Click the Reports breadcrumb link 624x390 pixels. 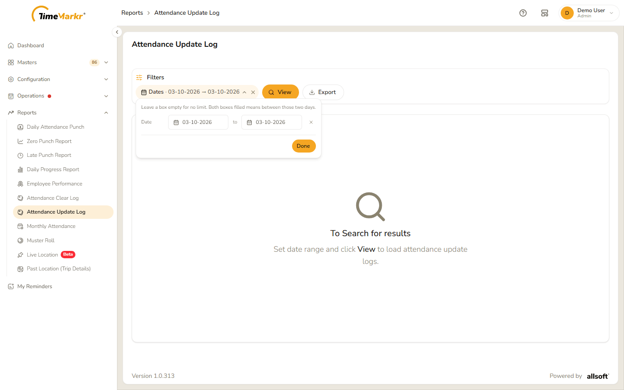click(132, 13)
